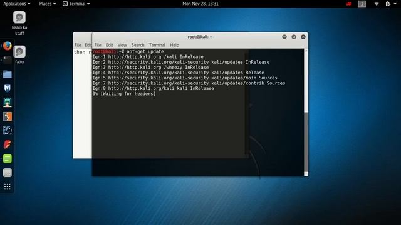
Task: Click the grey dock icon above the app grid
Action: point(7,172)
